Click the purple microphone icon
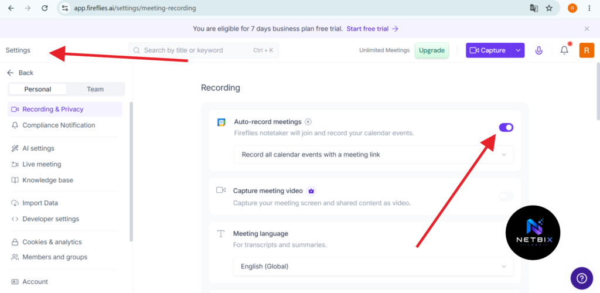Image resolution: width=600 pixels, height=293 pixels. pyautogui.click(x=539, y=50)
